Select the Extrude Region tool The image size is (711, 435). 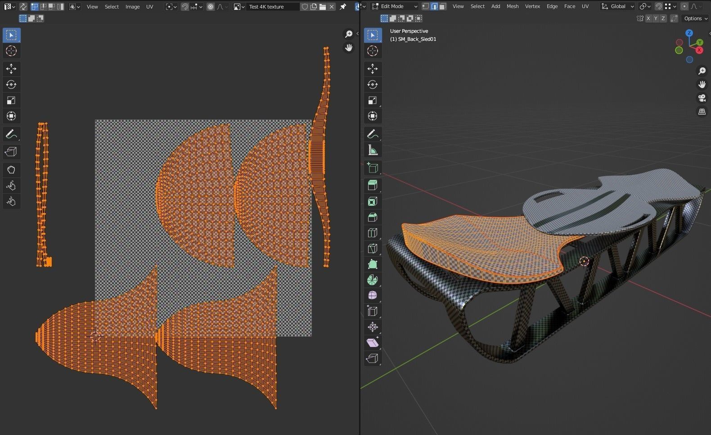373,186
